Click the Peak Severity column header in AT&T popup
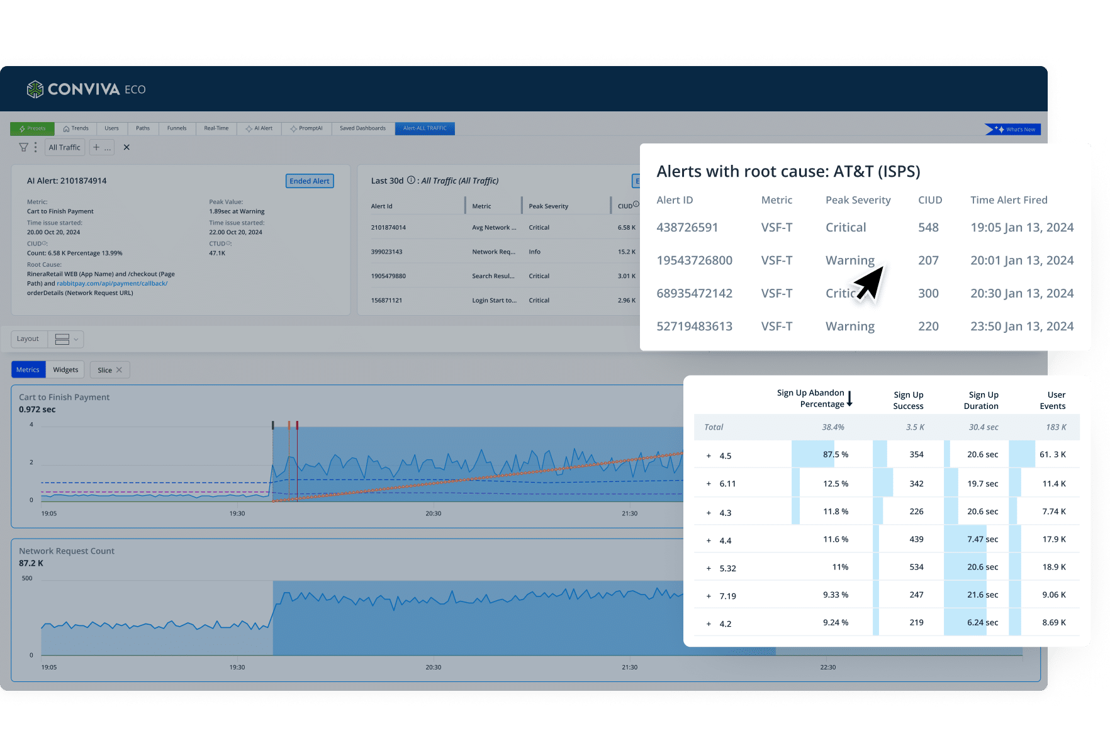 pyautogui.click(x=858, y=200)
